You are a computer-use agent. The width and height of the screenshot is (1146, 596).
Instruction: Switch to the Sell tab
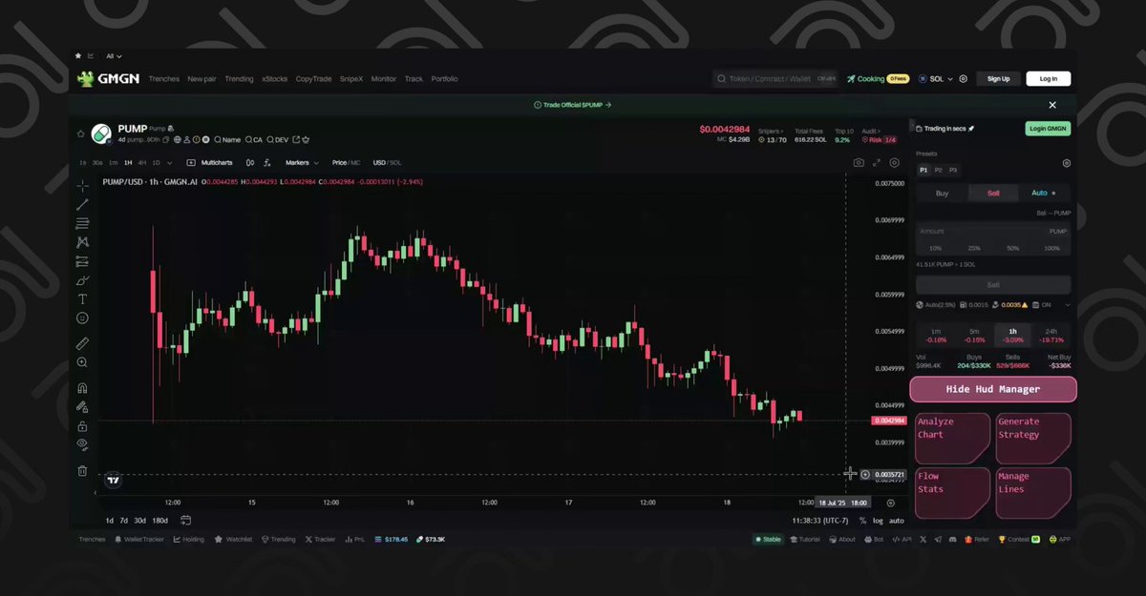[993, 193]
